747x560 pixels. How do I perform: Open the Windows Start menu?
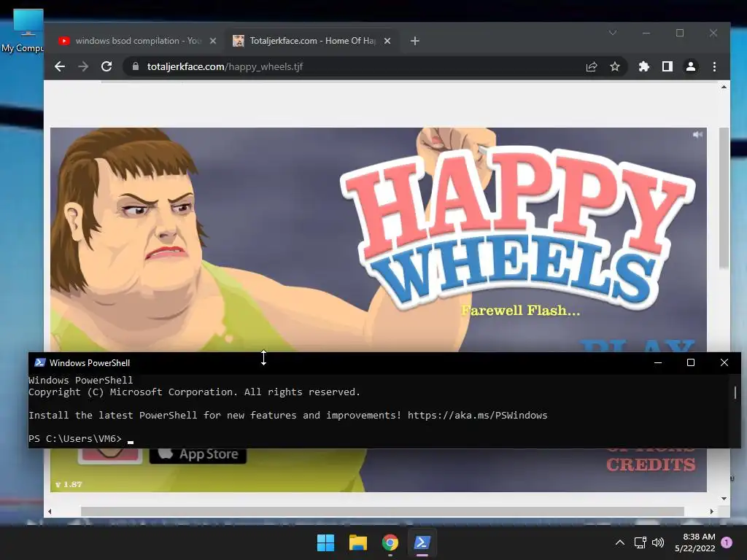coord(326,542)
